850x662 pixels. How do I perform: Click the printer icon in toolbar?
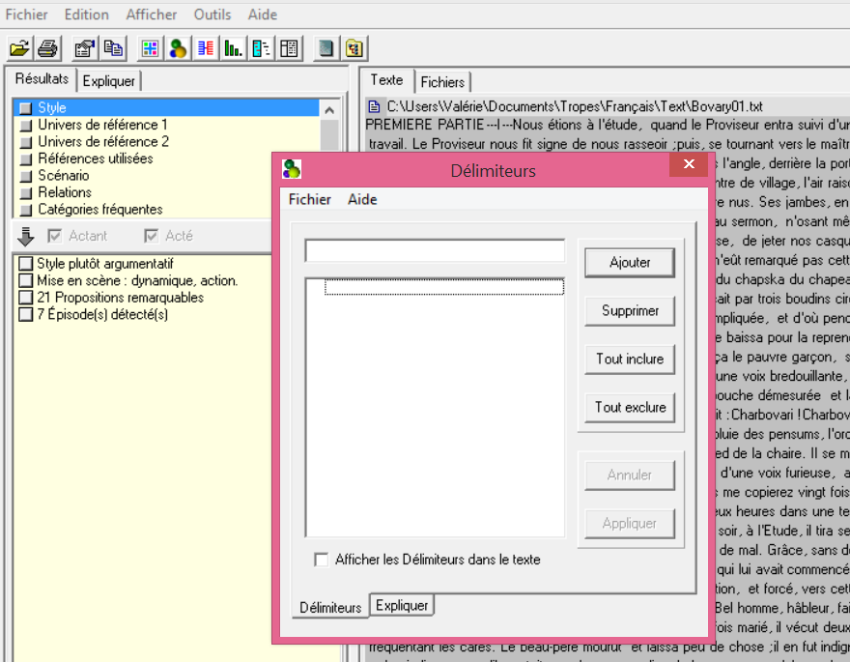tap(47, 47)
